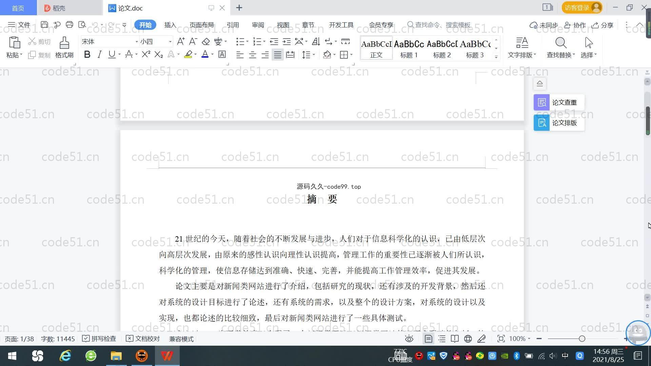Open the 论文查重 sidebar tool
651x366 pixels.
point(559,102)
